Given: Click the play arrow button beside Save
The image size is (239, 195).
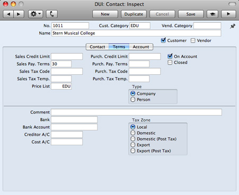Looking at the screenshot, I should pos(228,14).
